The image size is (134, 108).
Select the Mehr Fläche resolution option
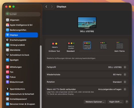(120, 47)
